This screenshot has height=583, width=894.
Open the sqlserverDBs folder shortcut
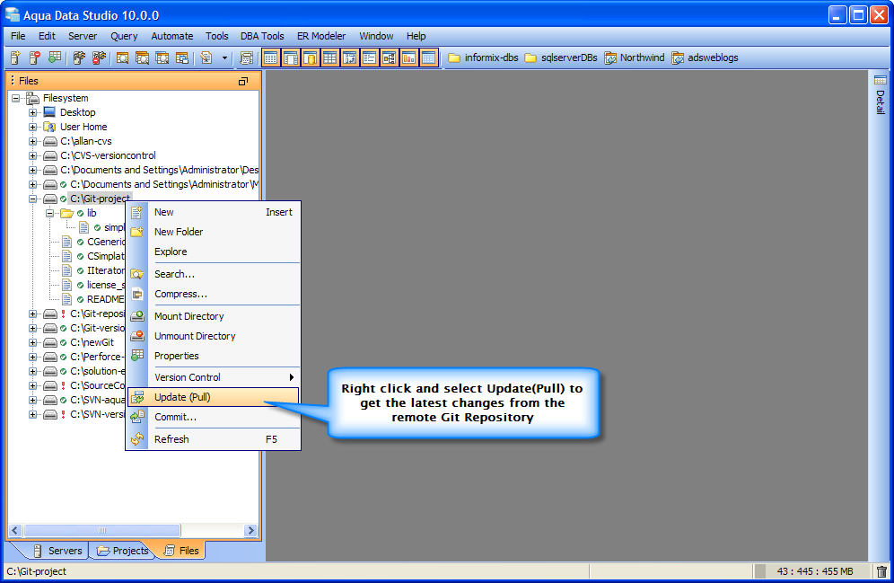tap(561, 57)
